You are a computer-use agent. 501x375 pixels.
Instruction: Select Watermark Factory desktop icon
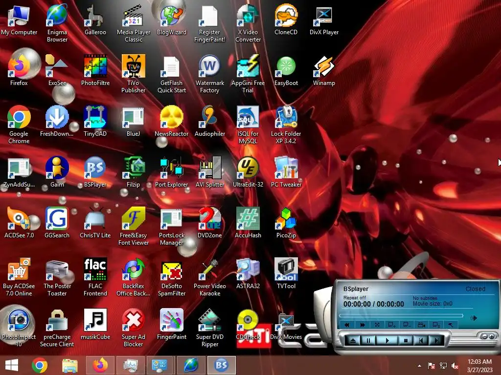point(209,74)
